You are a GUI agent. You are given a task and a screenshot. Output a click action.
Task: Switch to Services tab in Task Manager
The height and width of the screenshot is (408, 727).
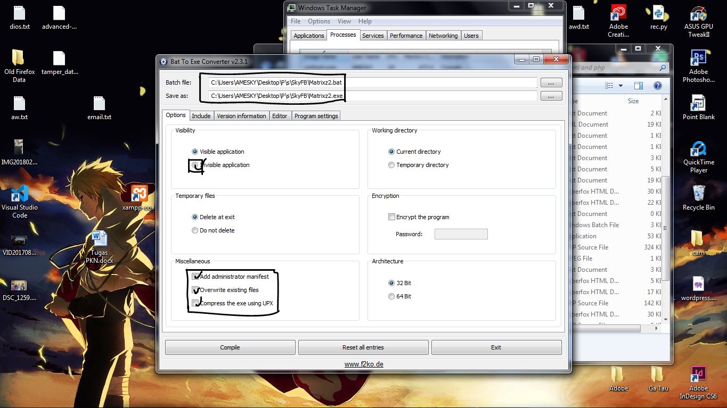point(373,36)
